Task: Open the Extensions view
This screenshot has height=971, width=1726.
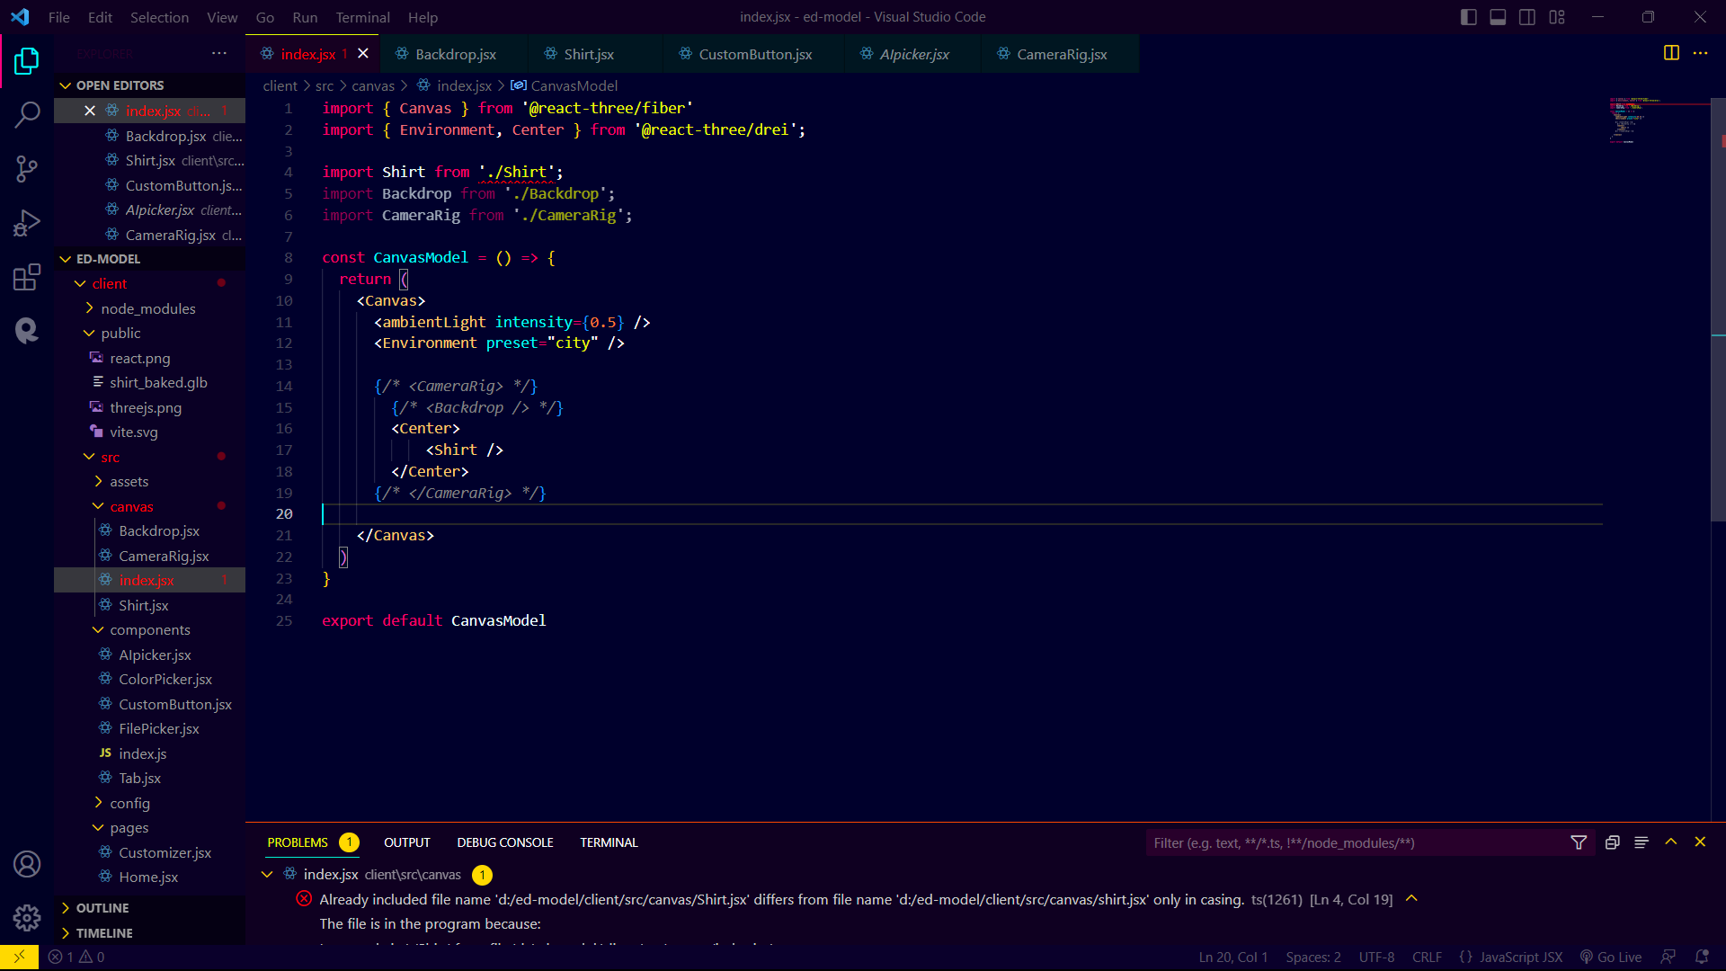Action: tap(27, 277)
